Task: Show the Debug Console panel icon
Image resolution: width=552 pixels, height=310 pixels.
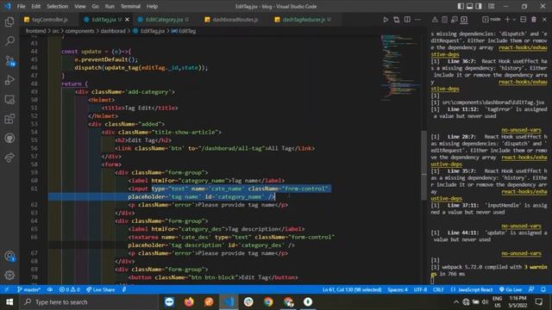Action: coord(455,20)
